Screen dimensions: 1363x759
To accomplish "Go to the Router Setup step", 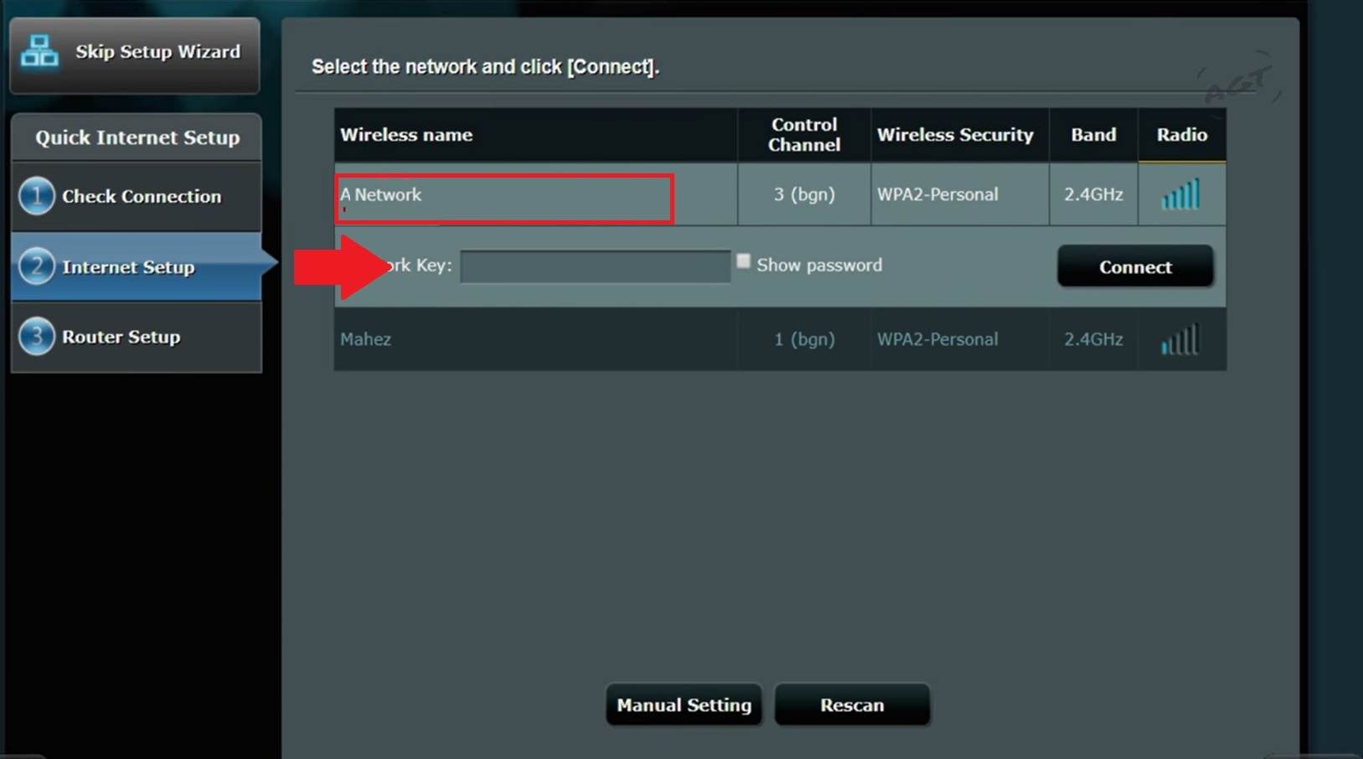I will point(121,337).
